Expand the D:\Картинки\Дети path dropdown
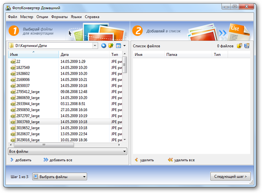 [x=95, y=46]
